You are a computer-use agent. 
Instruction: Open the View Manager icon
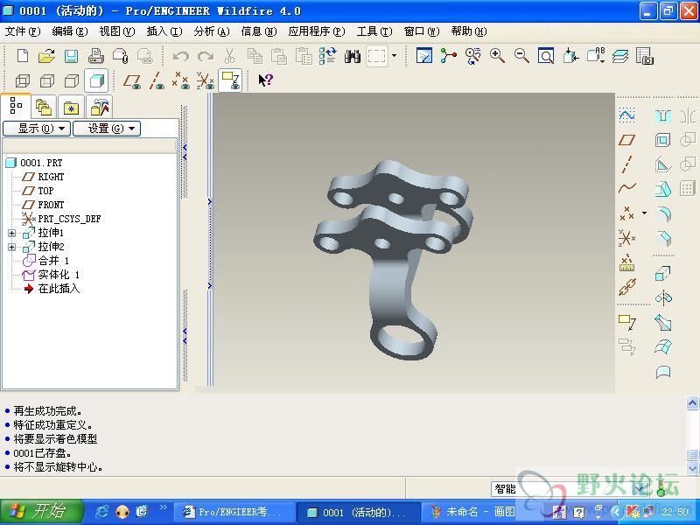[645, 56]
